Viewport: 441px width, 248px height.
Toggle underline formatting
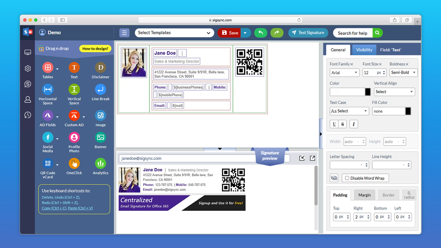tap(334, 124)
